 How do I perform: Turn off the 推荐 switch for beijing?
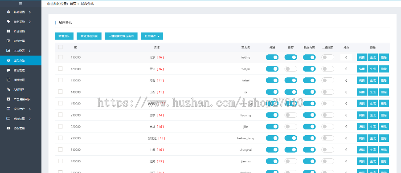click(291, 57)
